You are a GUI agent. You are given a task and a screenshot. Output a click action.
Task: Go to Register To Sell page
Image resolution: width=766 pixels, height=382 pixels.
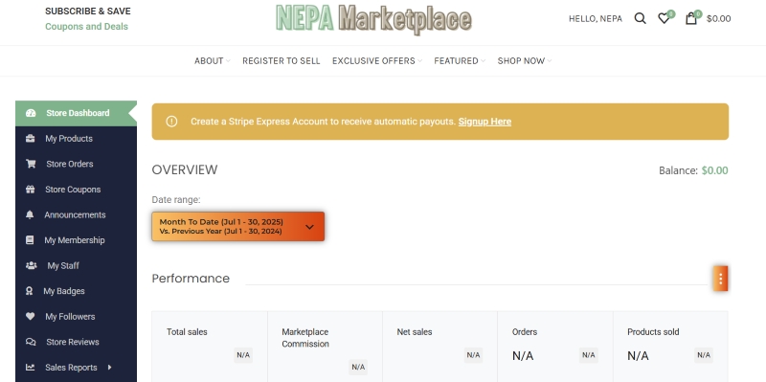[x=281, y=61]
